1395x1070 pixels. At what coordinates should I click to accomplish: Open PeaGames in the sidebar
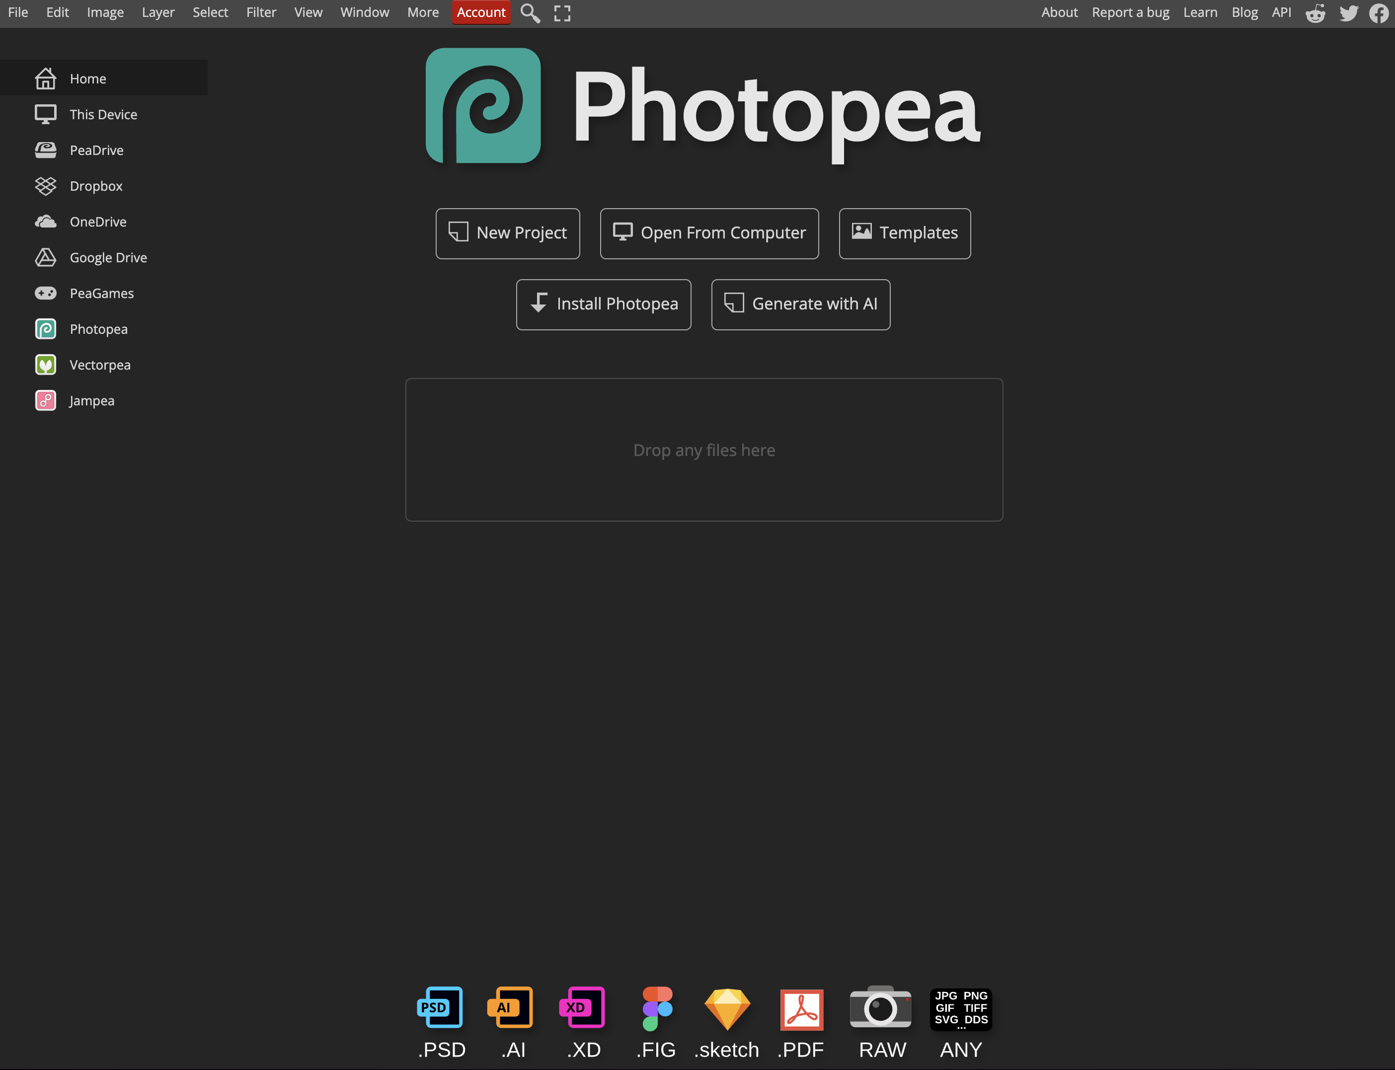coord(101,293)
